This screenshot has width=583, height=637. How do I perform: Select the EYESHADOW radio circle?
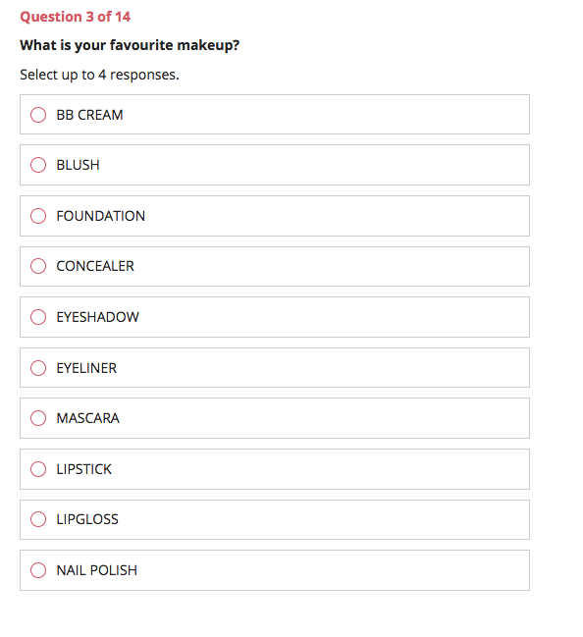pos(38,317)
